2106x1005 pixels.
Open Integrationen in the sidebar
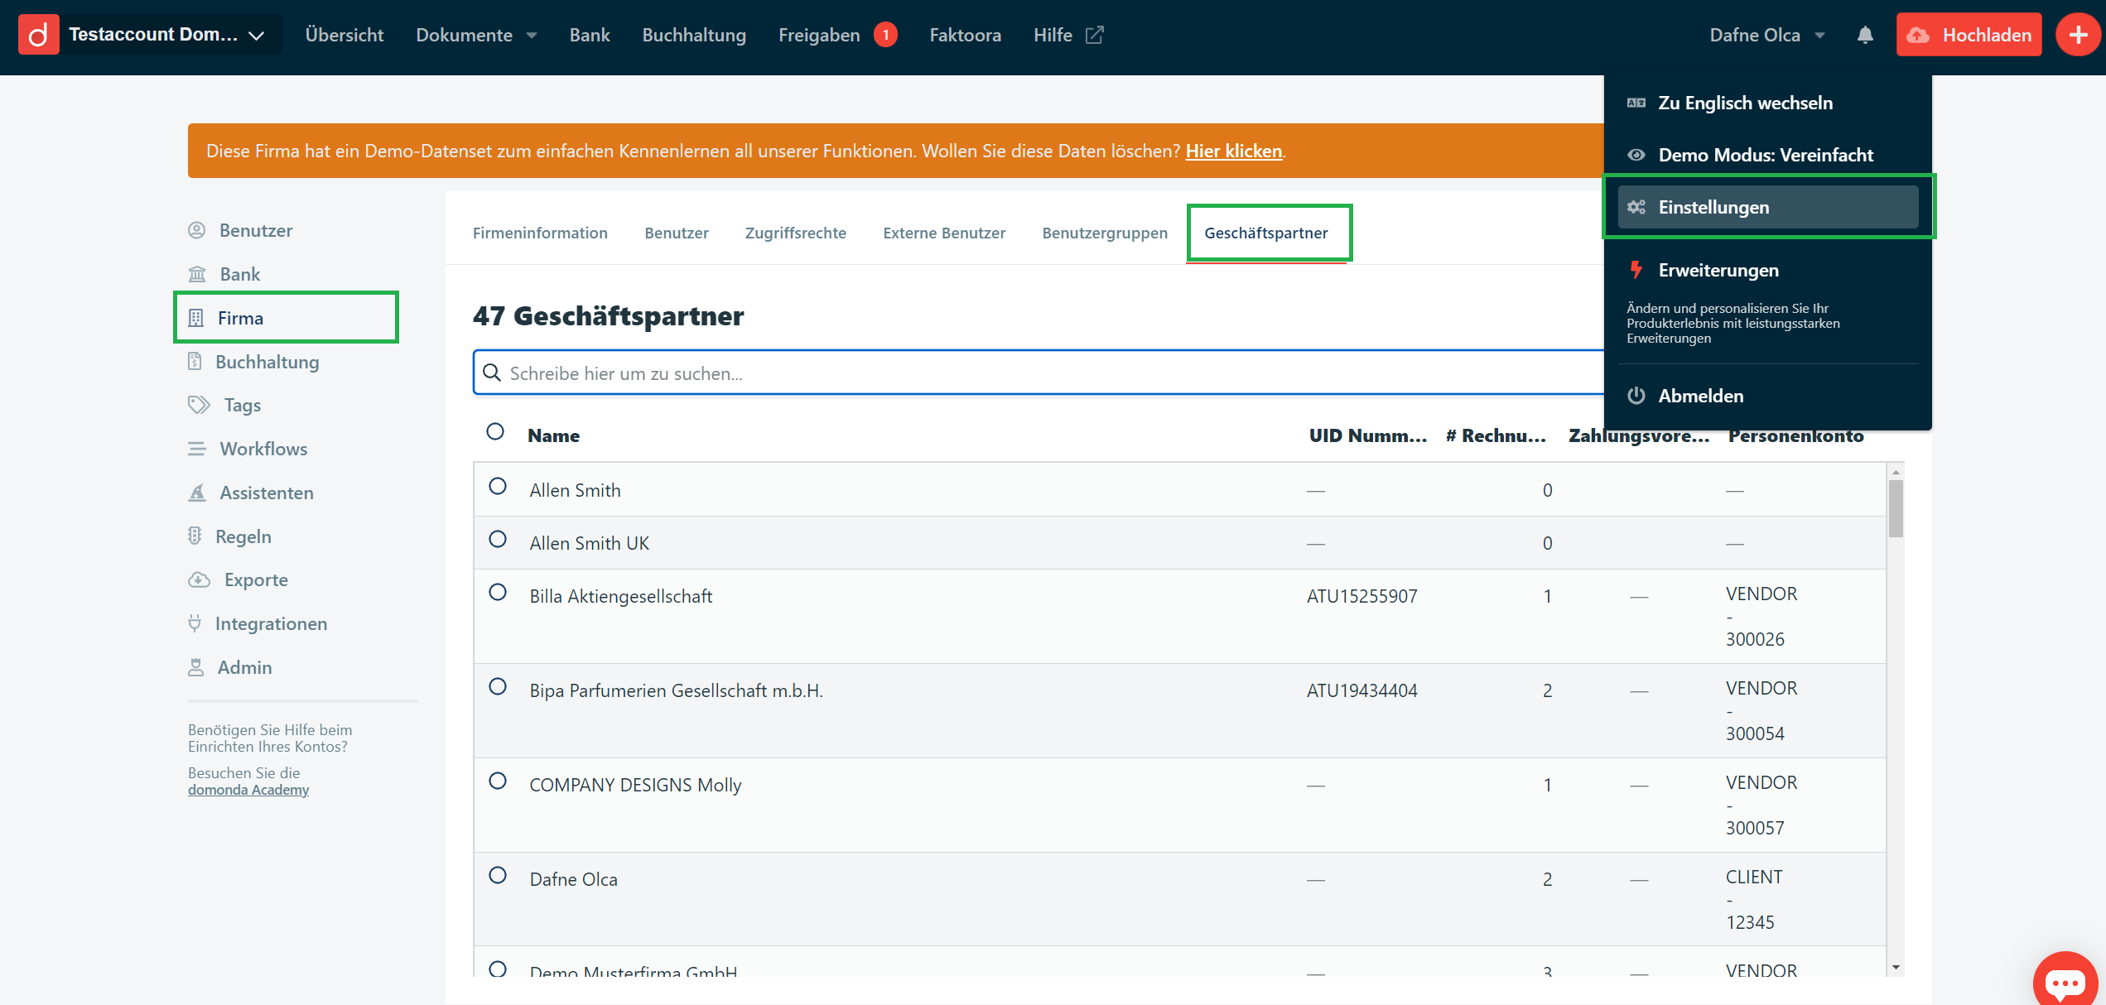coord(270,623)
